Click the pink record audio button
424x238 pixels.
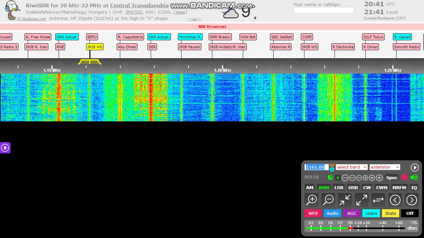pos(404,178)
